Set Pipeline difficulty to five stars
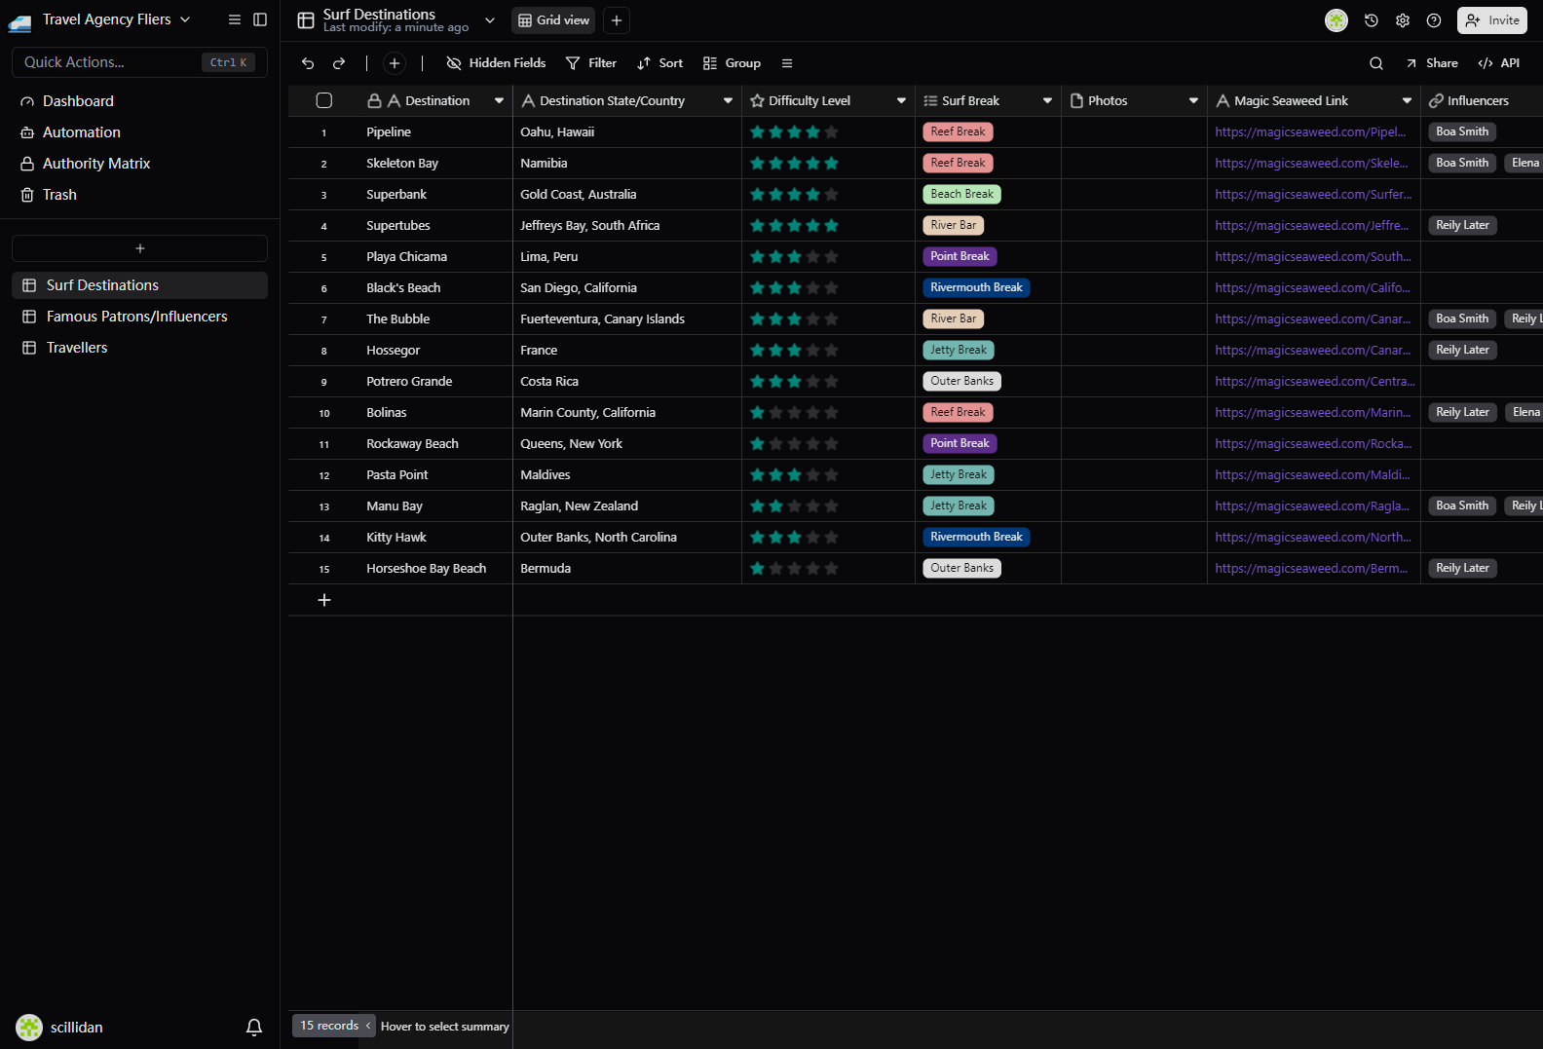Screen dimensions: 1543x1049 [x=831, y=132]
